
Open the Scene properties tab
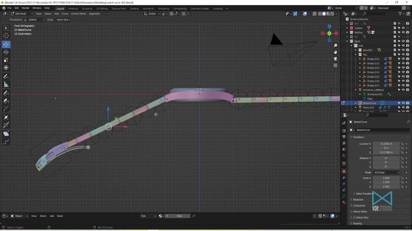(x=344, y=150)
